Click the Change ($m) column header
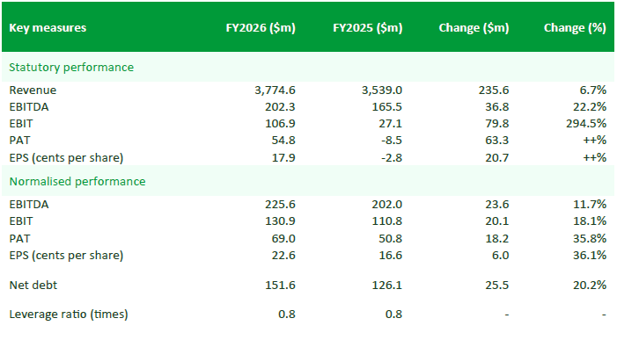Viewport: 617px width, 340px height. [474, 28]
